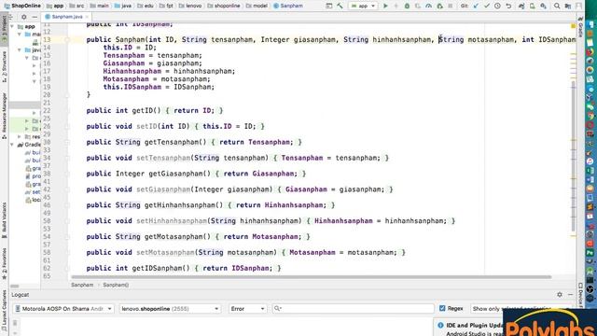Click the select run target icon left of hammer
The height and width of the screenshot is (336, 597).
tap(329, 6)
